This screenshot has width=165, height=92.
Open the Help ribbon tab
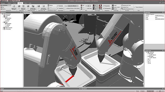(30, 3)
